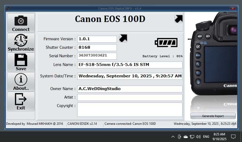Image resolution: width=242 pixels, height=142 pixels.
Task: Switch ENG input language indicator
Action: point(206,137)
